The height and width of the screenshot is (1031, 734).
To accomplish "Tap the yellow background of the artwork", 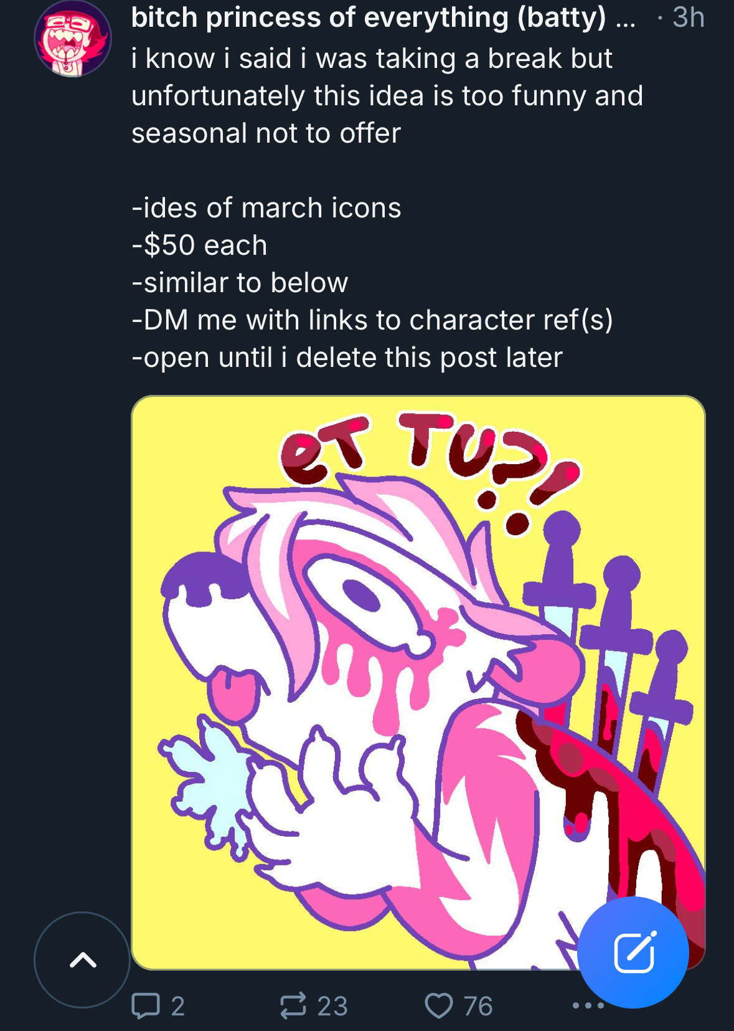I will click(187, 461).
